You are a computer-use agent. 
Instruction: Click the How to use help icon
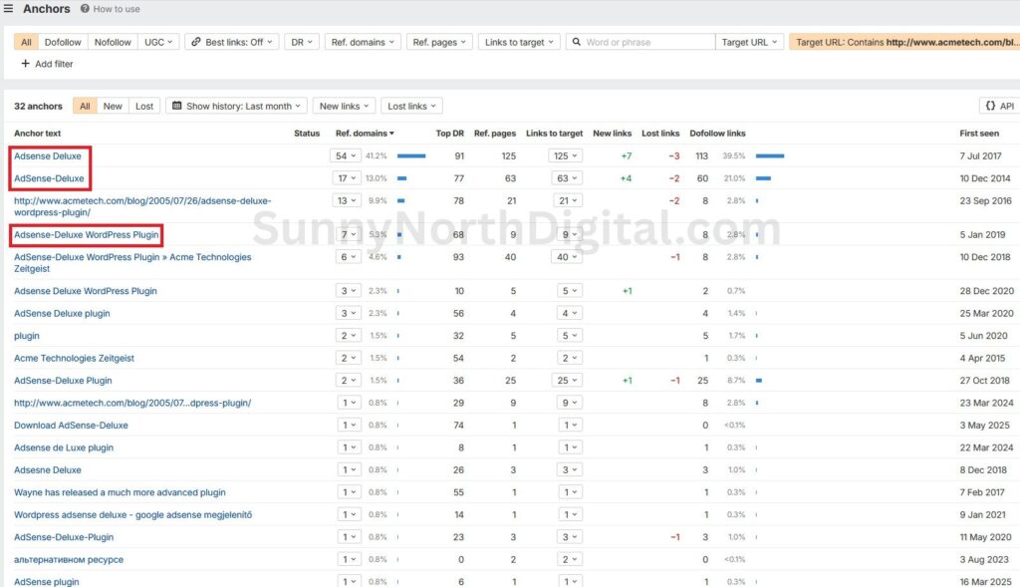[x=84, y=9]
